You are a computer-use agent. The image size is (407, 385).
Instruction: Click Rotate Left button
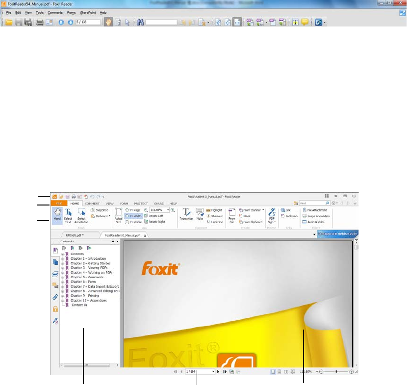click(153, 216)
